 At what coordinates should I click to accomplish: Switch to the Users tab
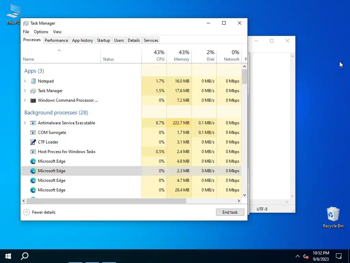[119, 40]
